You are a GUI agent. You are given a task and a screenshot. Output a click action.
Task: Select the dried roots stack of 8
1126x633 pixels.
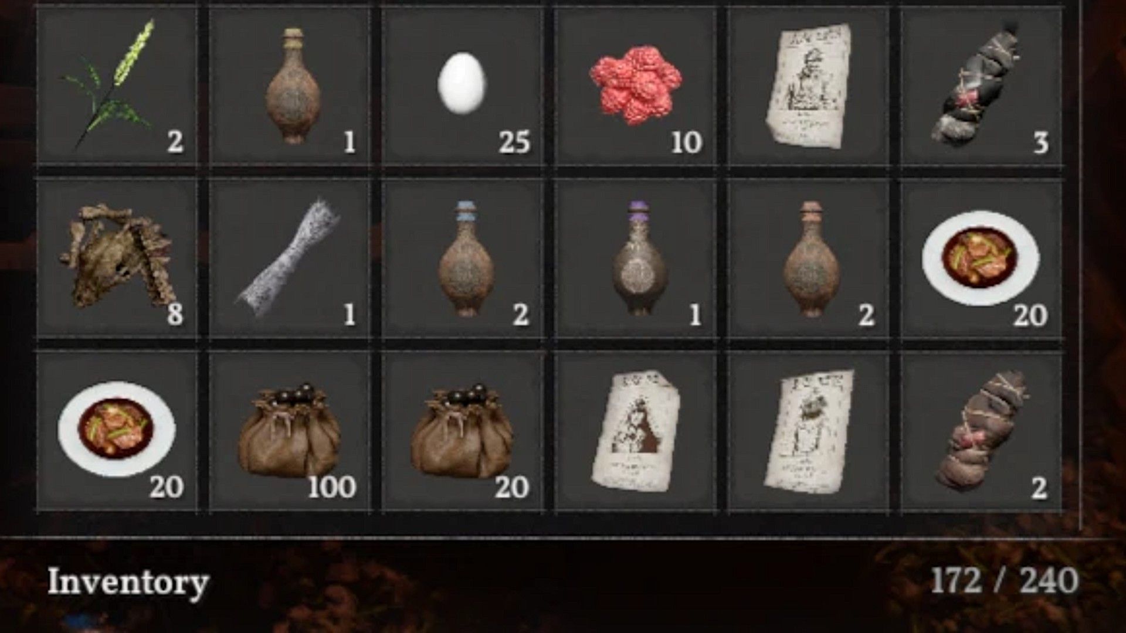[x=117, y=258]
